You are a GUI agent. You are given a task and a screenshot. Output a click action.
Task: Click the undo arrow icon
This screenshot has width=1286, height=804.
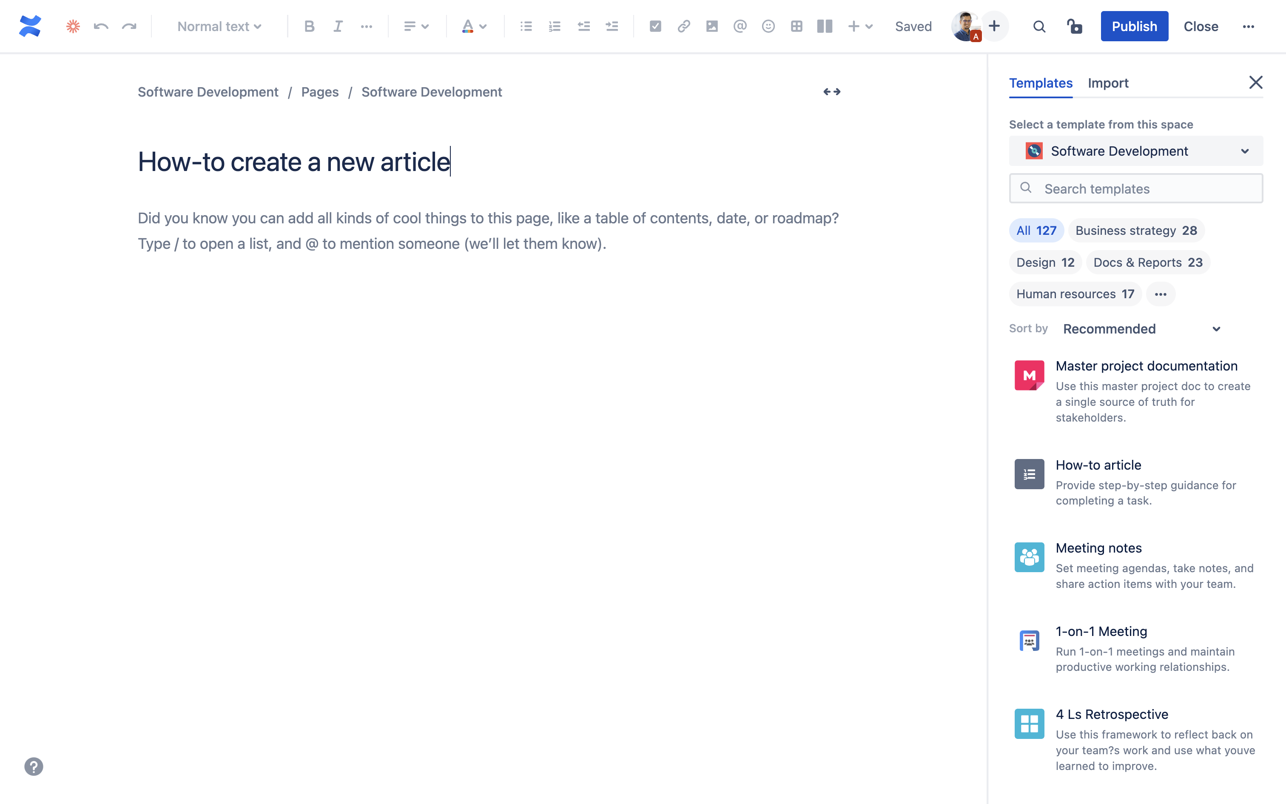point(101,26)
